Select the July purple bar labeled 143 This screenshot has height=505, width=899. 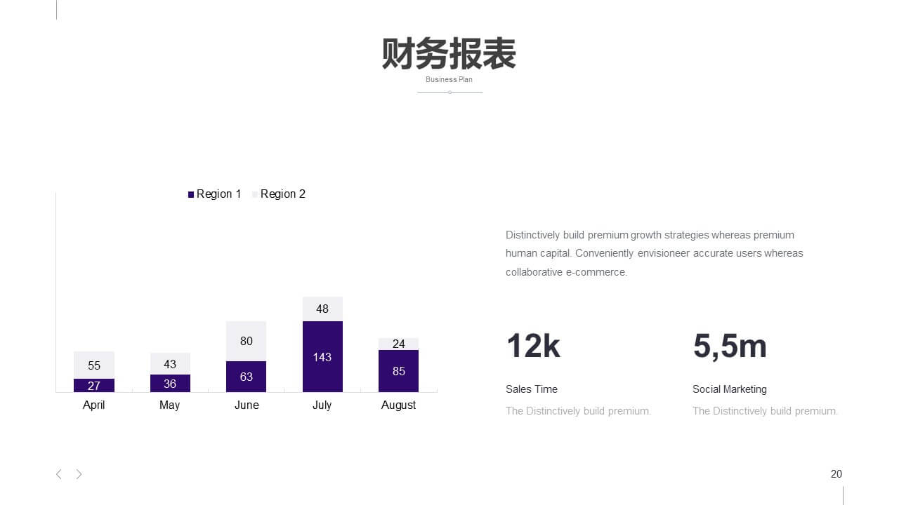[322, 356]
